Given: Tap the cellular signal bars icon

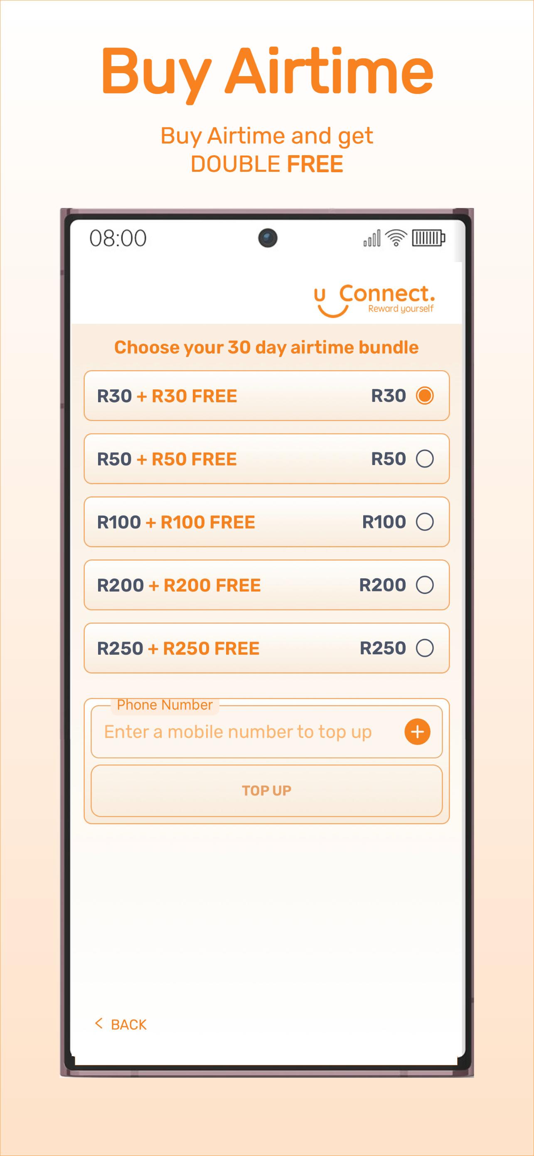Looking at the screenshot, I should tap(372, 238).
